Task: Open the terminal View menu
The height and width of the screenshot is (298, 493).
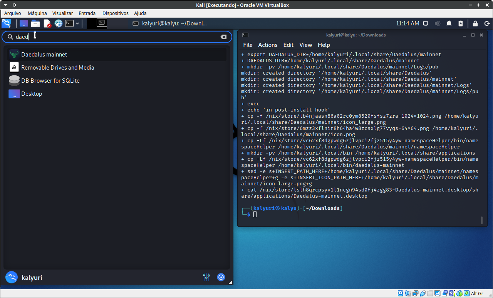Action: pyautogui.click(x=306, y=45)
